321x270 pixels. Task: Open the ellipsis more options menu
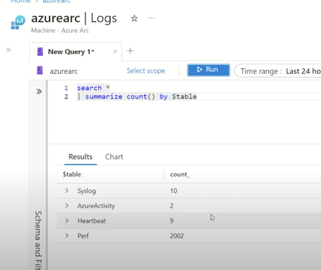(x=151, y=18)
